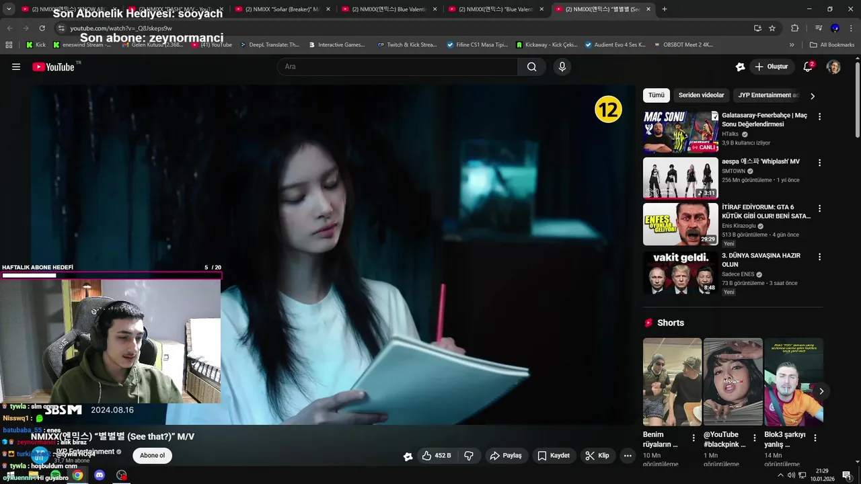This screenshot has width=861, height=484.
Task: Open Interactive Games bookmark
Action: [x=337, y=45]
